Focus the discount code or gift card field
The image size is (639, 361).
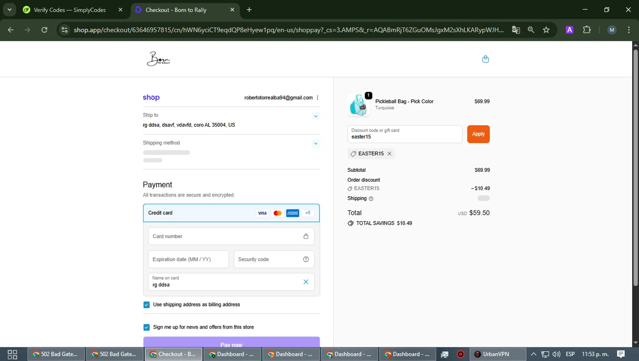(x=405, y=134)
